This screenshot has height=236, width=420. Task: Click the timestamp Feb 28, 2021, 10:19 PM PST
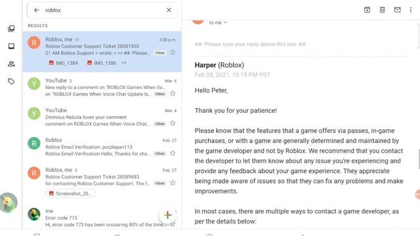[x=232, y=75]
